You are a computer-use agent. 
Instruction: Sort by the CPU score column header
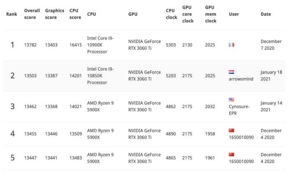75,14
